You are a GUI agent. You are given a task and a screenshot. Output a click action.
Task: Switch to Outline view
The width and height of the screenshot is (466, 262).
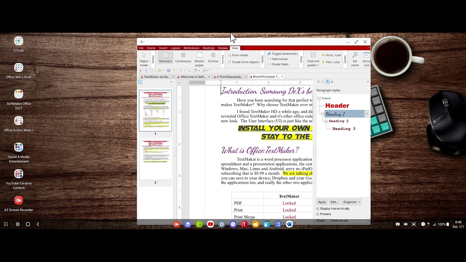213,58
